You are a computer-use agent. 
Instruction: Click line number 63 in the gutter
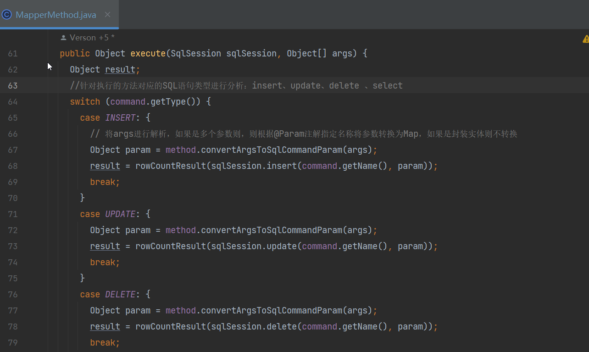[12, 86]
